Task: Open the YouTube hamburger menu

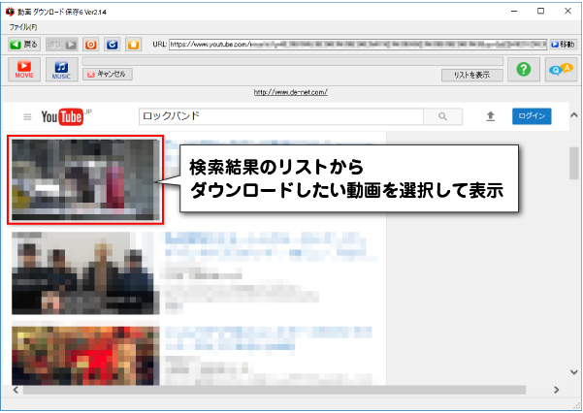Action: click(27, 117)
